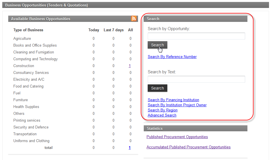The height and width of the screenshot is (160, 271).
Task: Click the Available Business Opportunities panel header
Action: click(x=41, y=19)
